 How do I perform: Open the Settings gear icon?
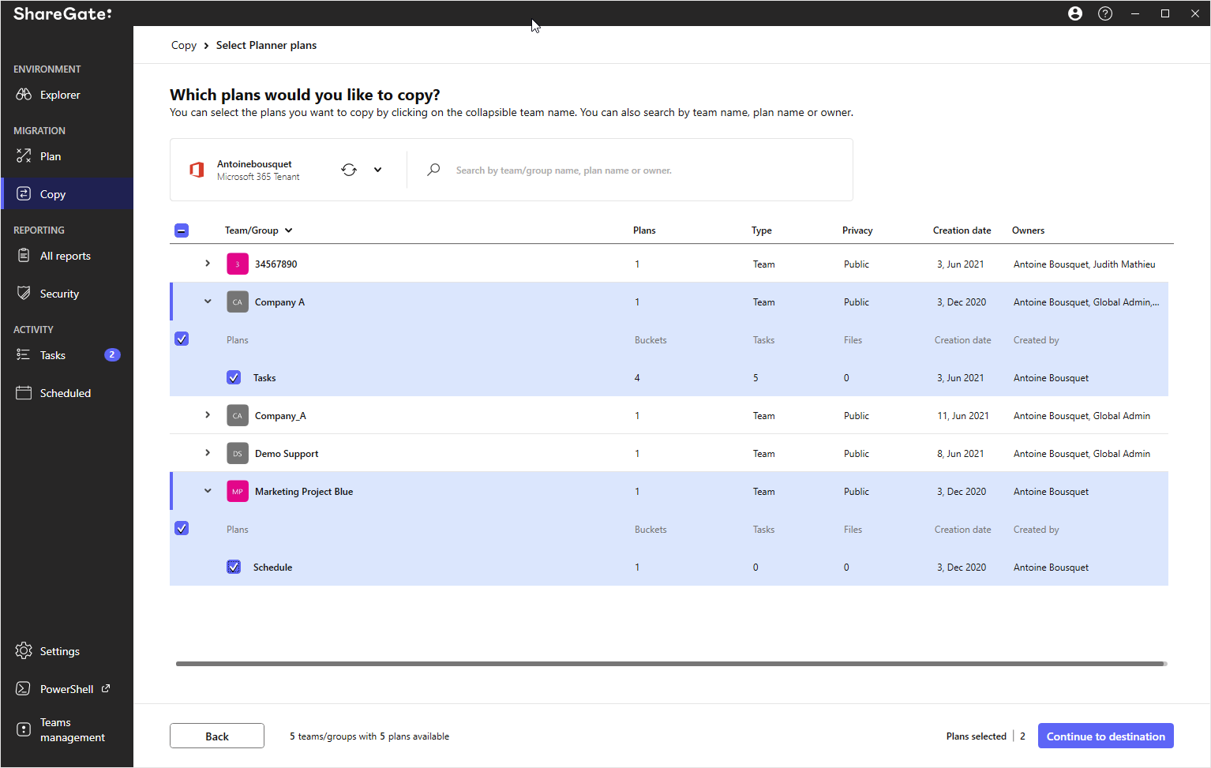click(24, 651)
